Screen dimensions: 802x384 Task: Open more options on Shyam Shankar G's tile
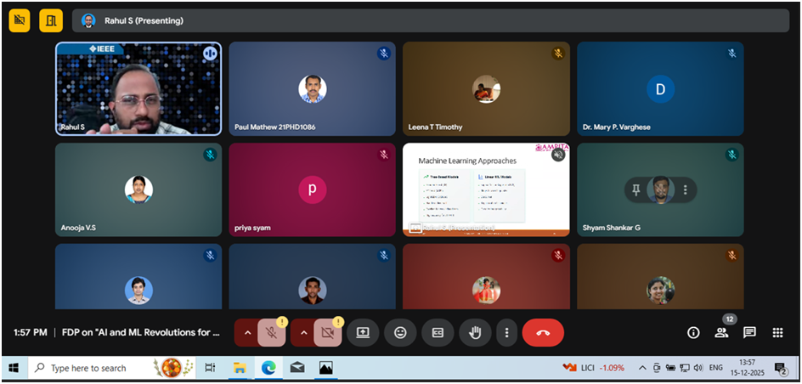[x=685, y=190]
